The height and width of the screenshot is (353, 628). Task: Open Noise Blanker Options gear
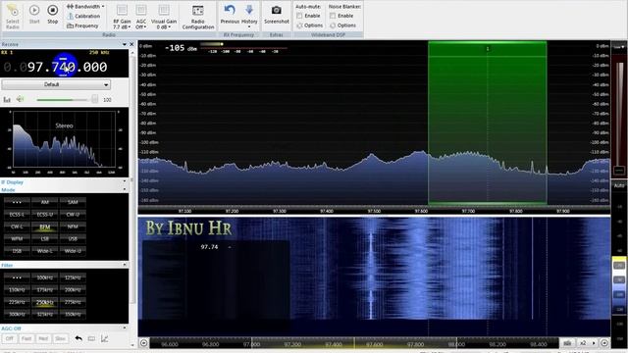[x=342, y=25]
